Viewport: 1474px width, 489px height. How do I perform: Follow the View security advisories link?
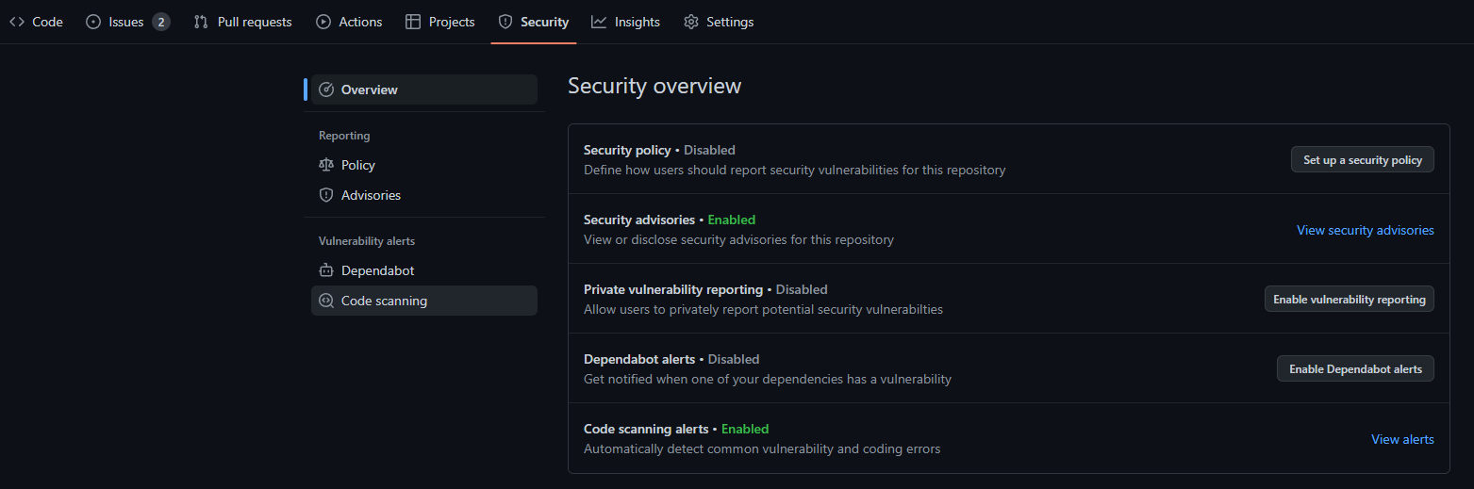click(x=1366, y=230)
